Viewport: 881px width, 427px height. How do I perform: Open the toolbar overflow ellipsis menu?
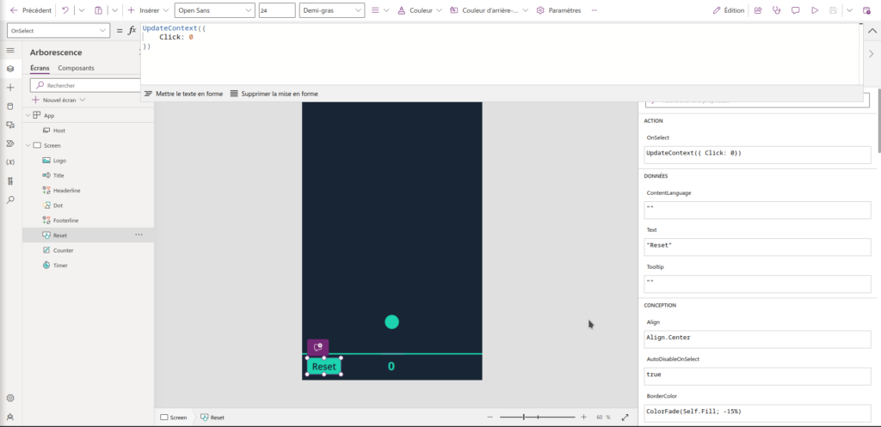[x=594, y=10]
